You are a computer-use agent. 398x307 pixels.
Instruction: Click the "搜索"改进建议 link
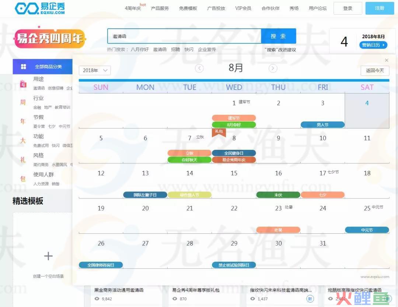pyautogui.click(x=280, y=50)
